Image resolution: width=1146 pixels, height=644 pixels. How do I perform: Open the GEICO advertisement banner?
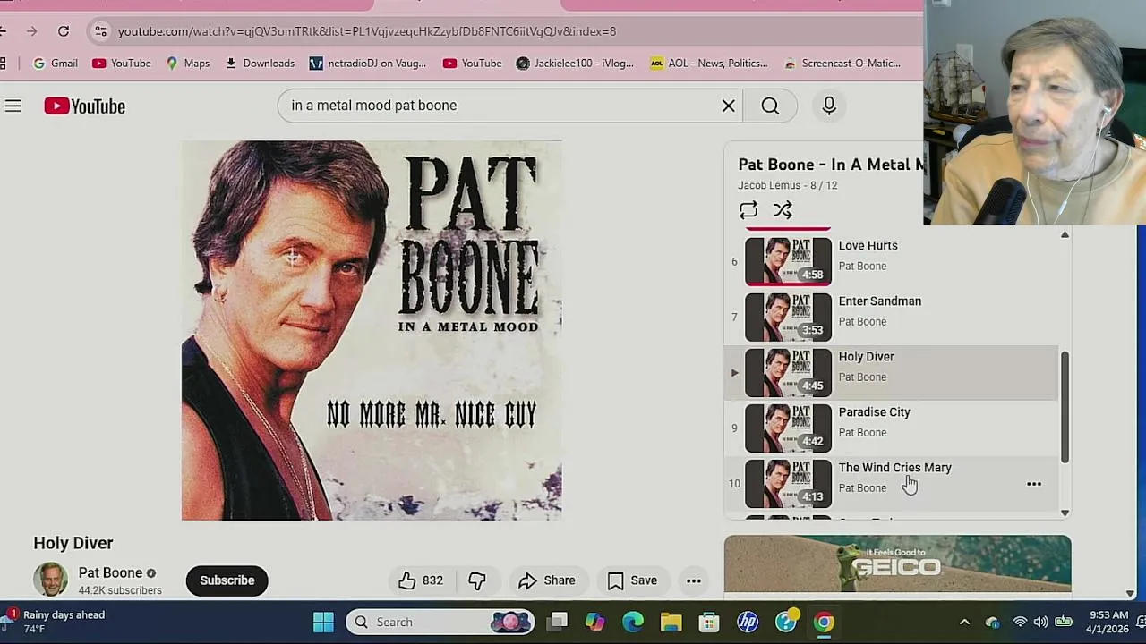coord(897,564)
